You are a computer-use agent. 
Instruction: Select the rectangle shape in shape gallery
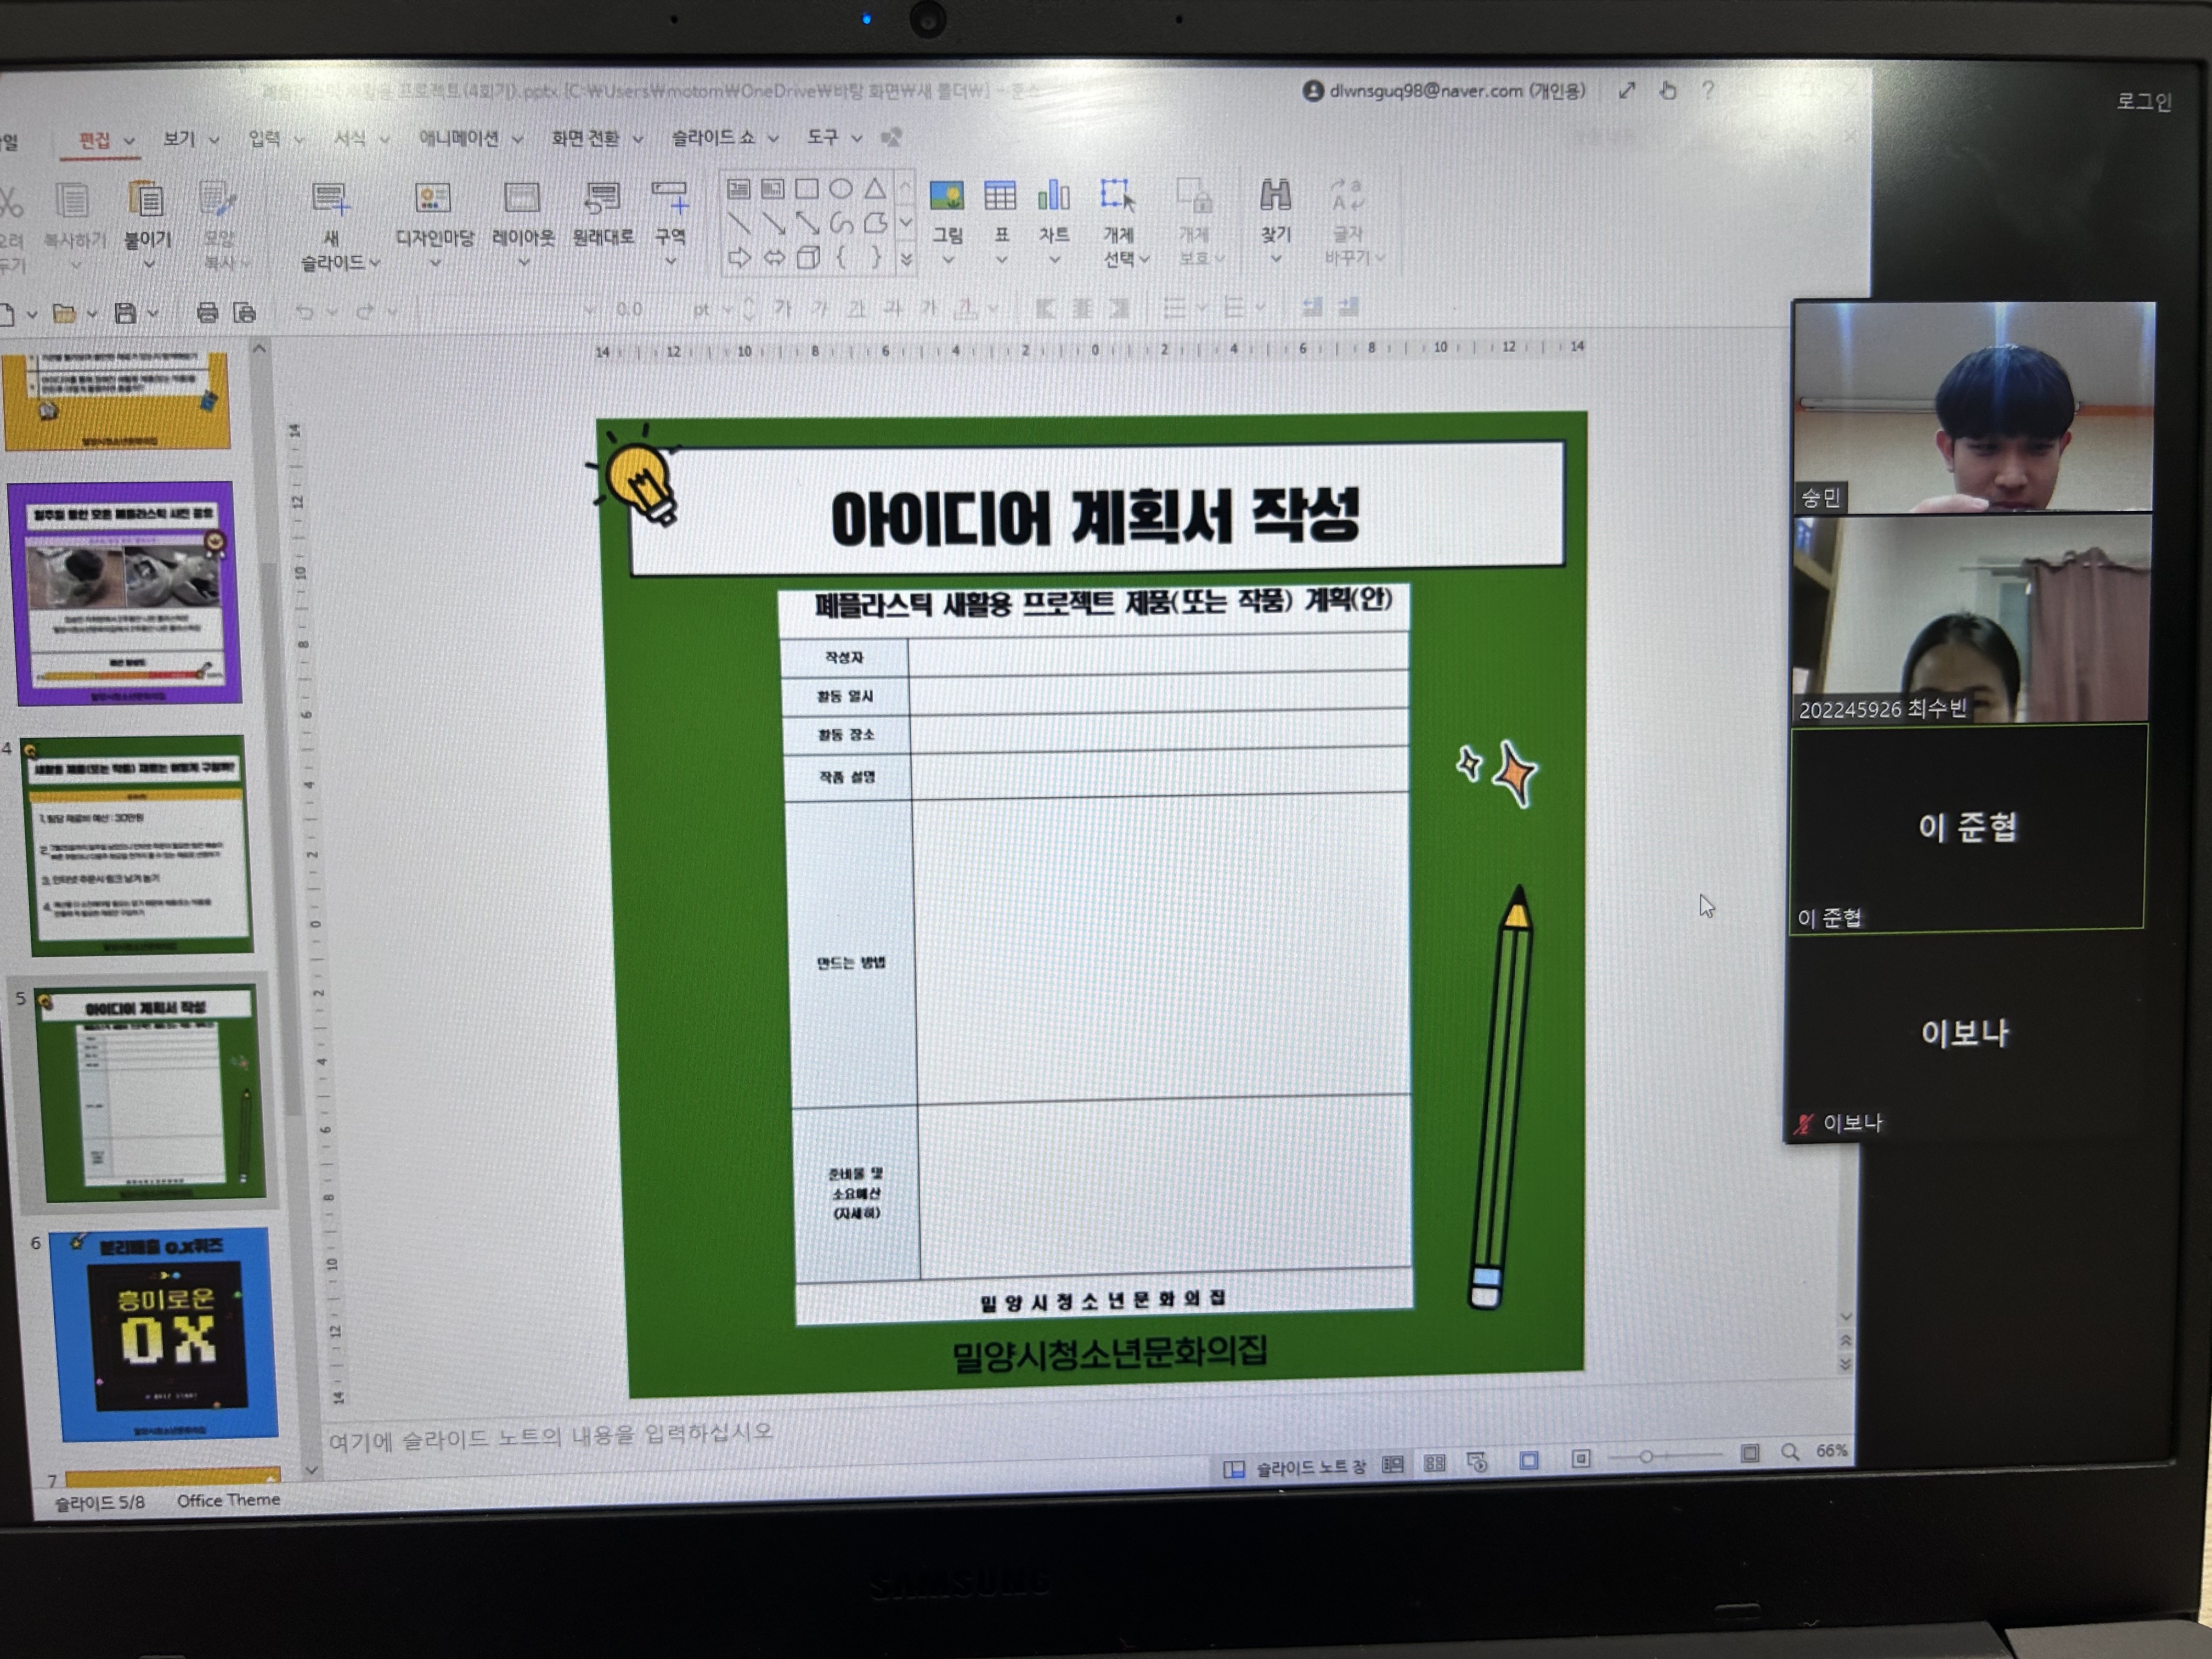(806, 188)
